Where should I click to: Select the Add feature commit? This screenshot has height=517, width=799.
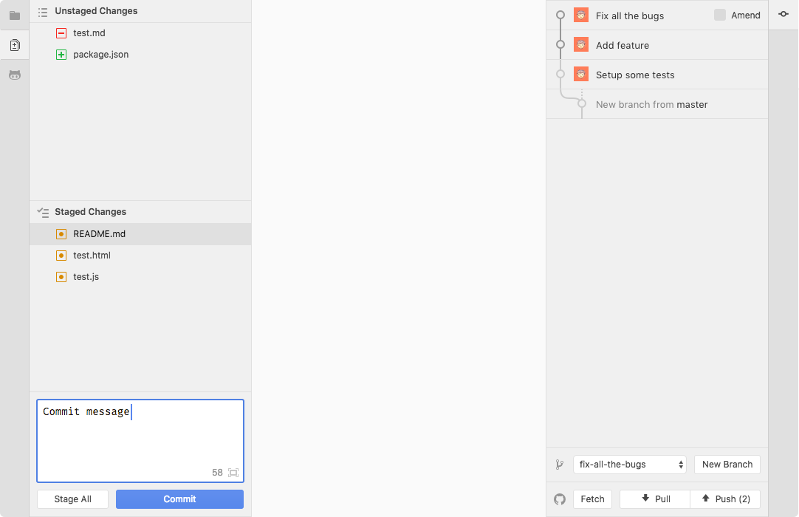click(x=656, y=45)
